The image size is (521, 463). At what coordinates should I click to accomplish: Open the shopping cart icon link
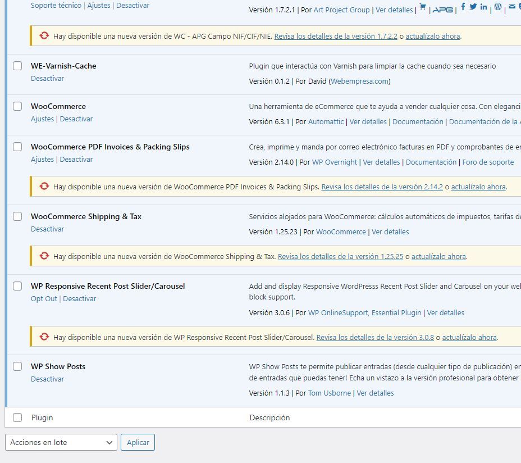point(423,6)
